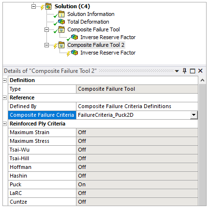The image size is (209, 208).
Task: Click the Total Deformation result icon
Action: pos(61,22)
